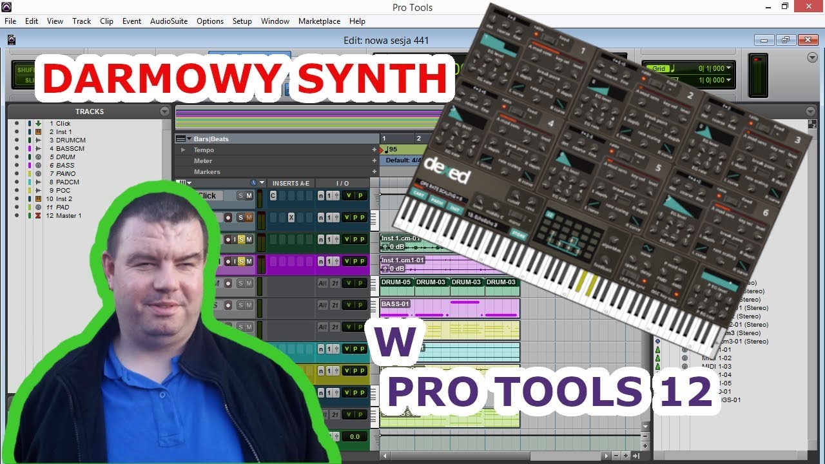Click the instrument icon next to '10 Inst 2'

[x=38, y=198]
